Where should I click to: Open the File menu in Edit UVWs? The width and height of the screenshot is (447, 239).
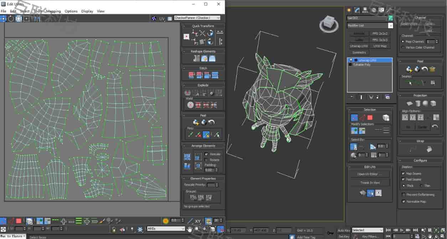pos(4,11)
